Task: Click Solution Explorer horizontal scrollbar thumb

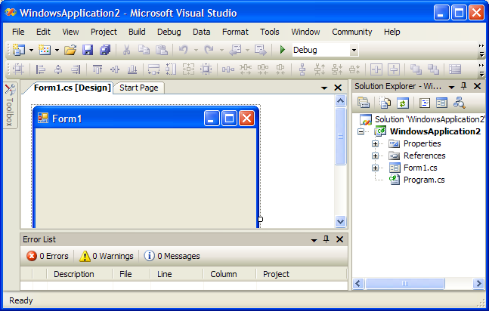Action: (405, 284)
